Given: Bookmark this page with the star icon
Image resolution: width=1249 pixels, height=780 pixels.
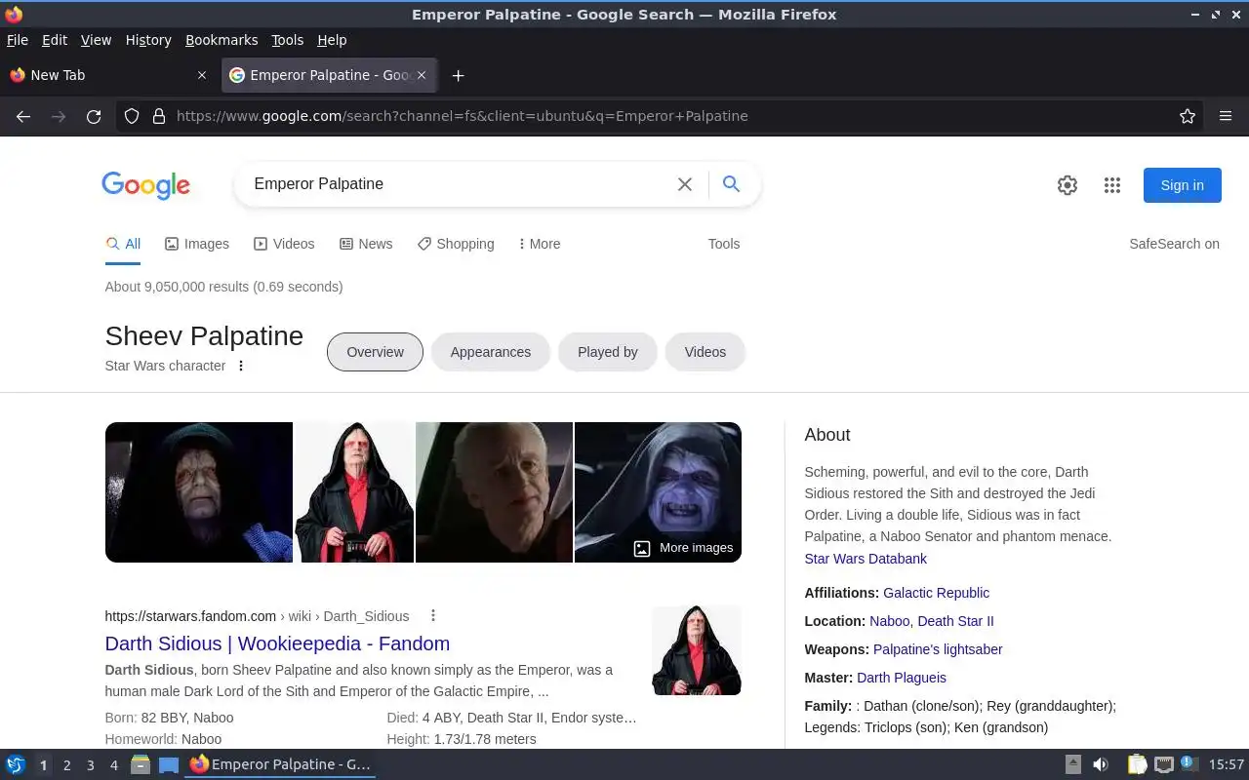Looking at the screenshot, I should tap(1188, 116).
